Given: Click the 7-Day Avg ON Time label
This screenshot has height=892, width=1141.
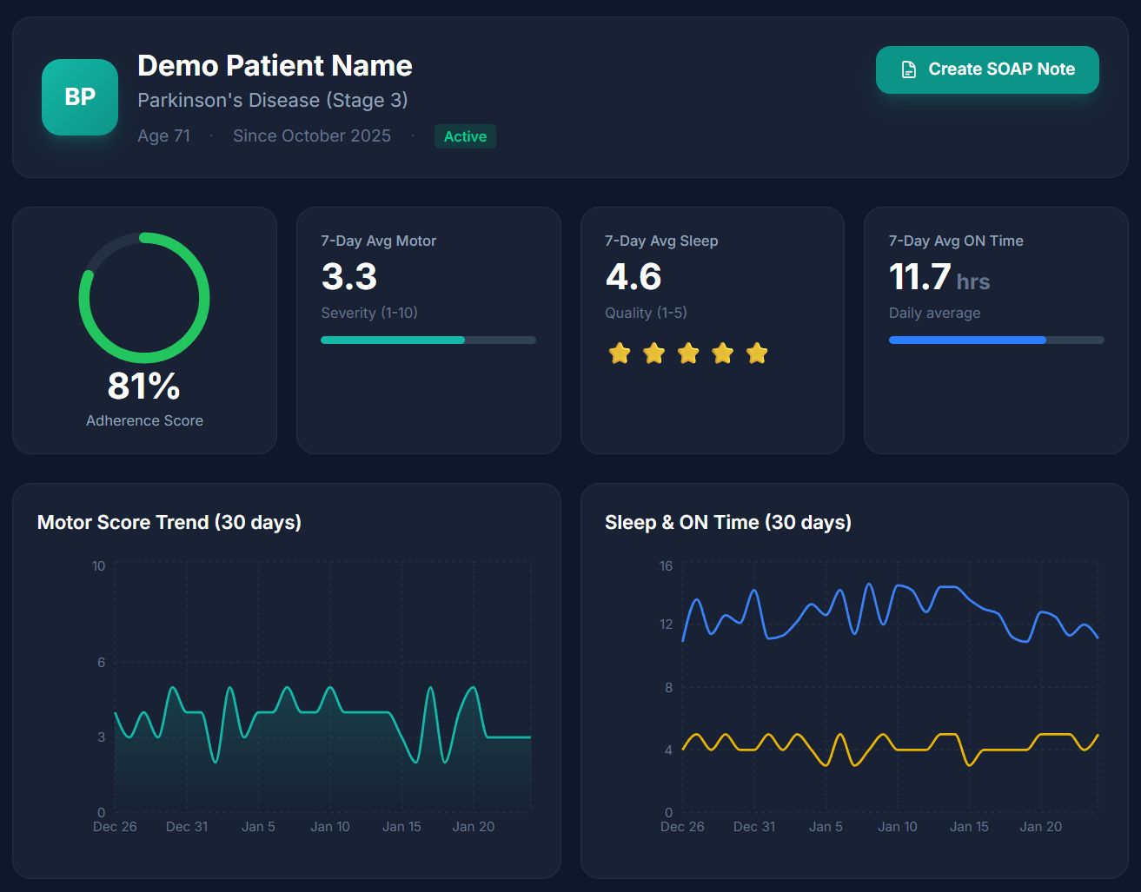Looking at the screenshot, I should click(956, 241).
